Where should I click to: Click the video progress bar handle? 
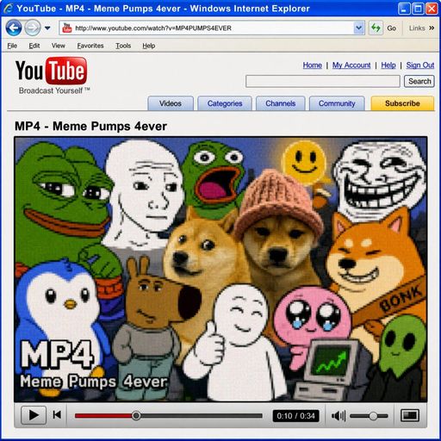tap(136, 415)
